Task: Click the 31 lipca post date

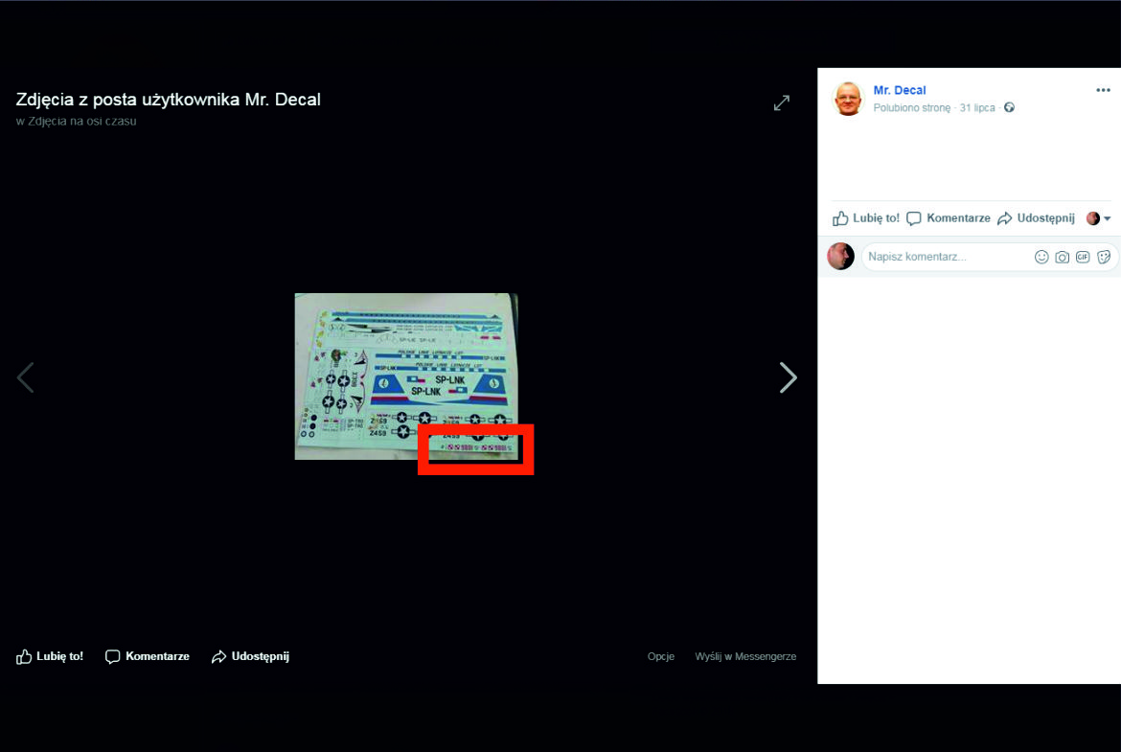Action: [x=977, y=107]
